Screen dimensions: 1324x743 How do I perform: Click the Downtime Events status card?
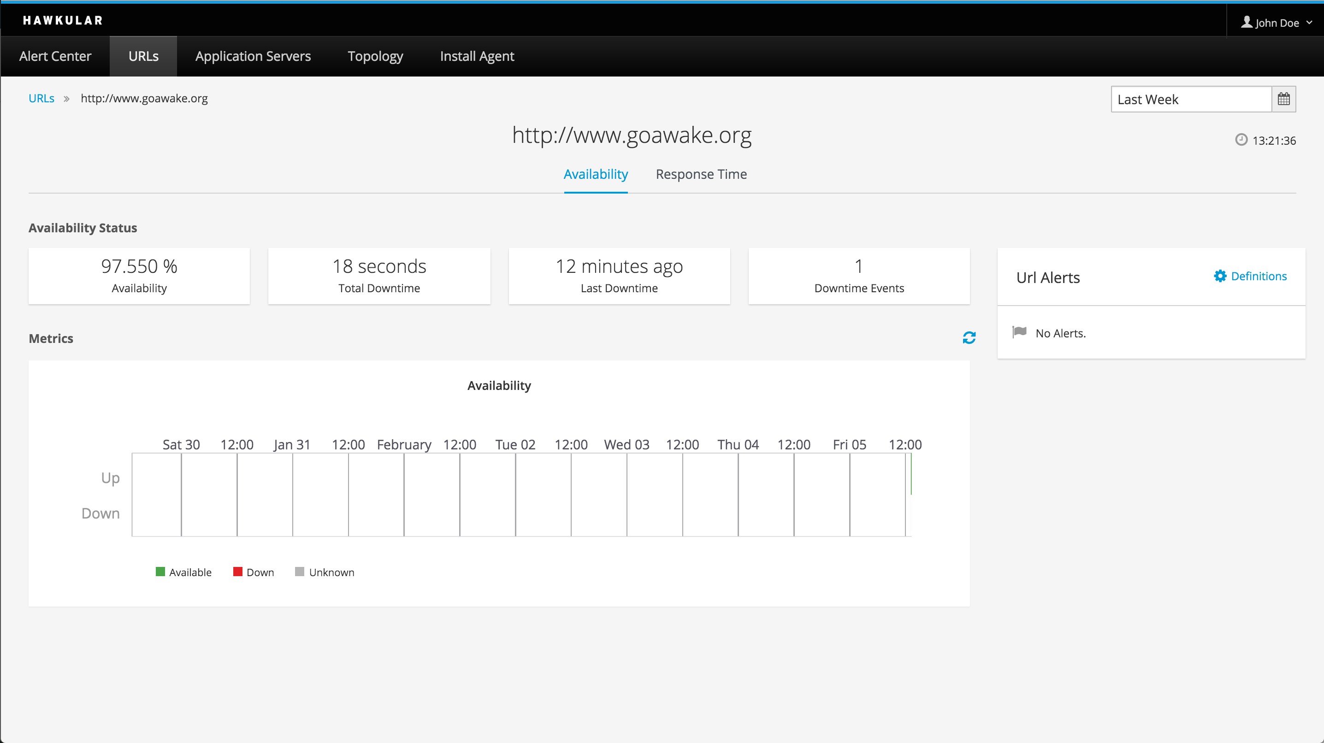(x=858, y=276)
